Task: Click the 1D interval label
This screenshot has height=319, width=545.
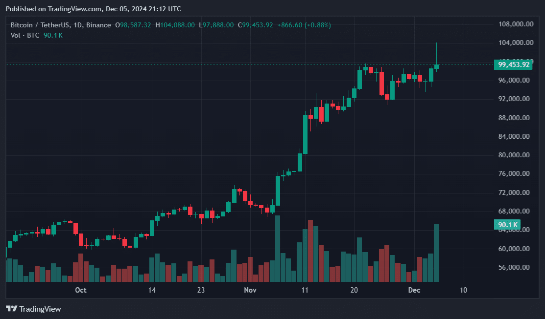Action: pos(77,25)
